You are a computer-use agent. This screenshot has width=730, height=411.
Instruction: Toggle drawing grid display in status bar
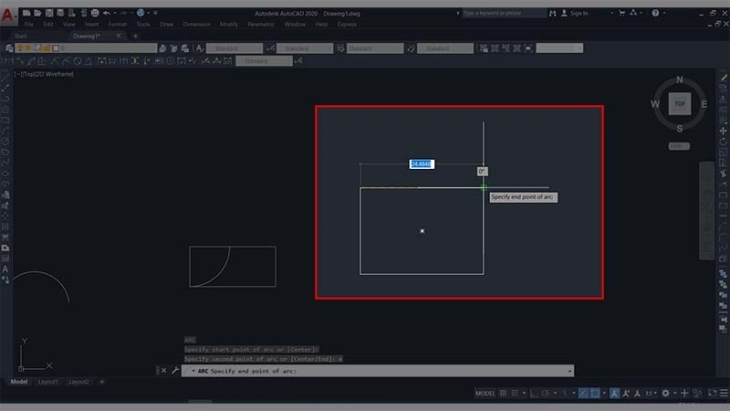tap(504, 394)
